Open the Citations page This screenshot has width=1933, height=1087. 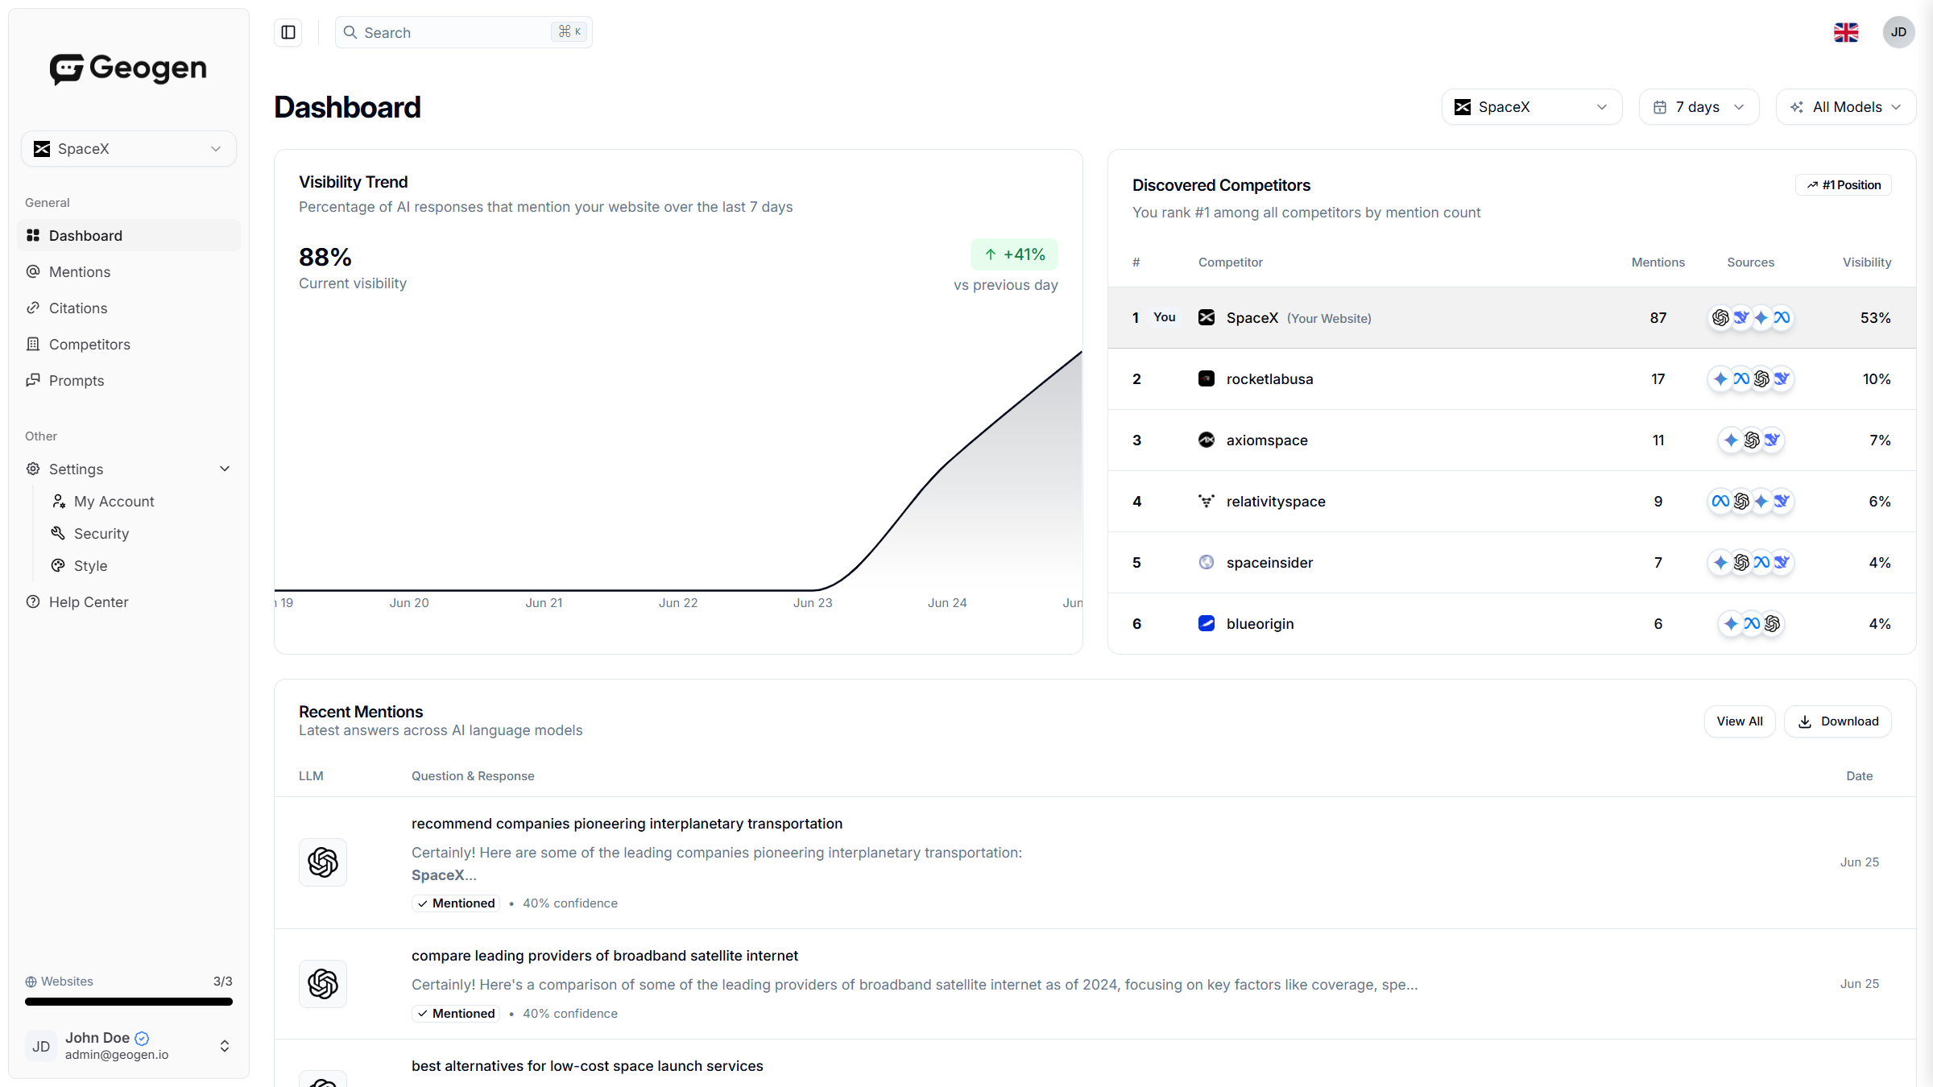(x=129, y=308)
